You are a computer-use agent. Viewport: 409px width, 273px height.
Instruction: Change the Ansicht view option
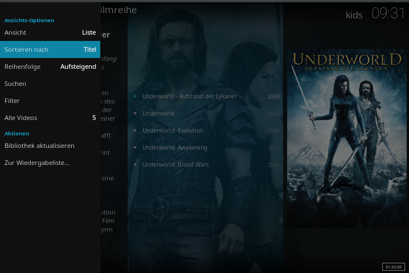click(x=50, y=32)
